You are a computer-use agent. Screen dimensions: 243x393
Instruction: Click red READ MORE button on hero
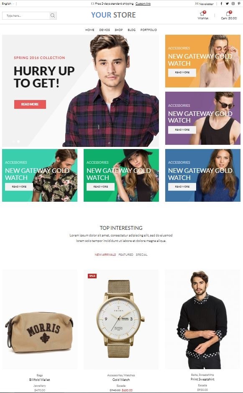pos(30,104)
